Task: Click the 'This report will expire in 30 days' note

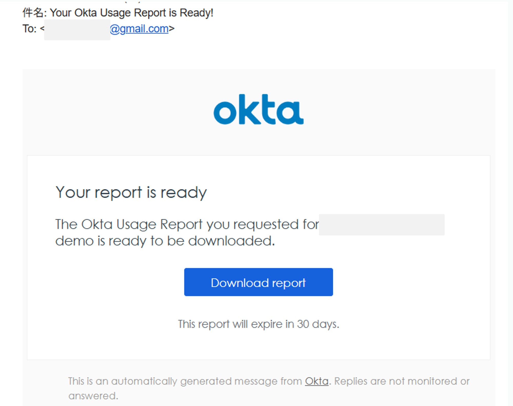Action: click(x=258, y=324)
